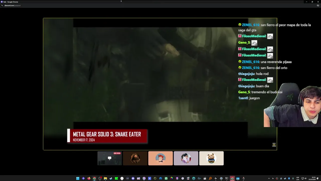Select the EN VIVO screen share tile

[x=110, y=158]
